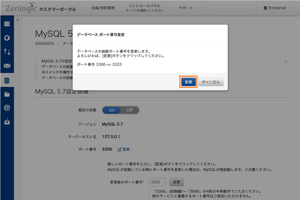Open コントロールパネル menu
This screenshot has height=200, width=300.
coord(144,8)
